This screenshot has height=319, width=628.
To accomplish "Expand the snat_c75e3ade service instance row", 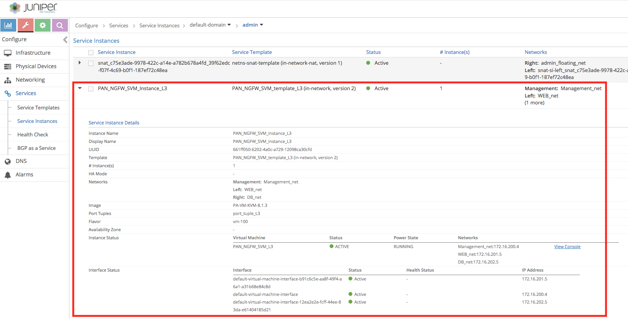I will click(80, 63).
